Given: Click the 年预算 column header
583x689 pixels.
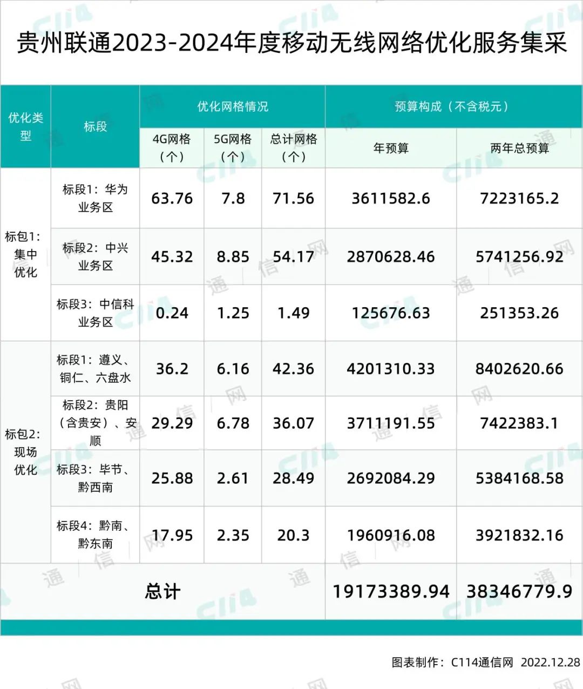Looking at the screenshot, I should (391, 148).
